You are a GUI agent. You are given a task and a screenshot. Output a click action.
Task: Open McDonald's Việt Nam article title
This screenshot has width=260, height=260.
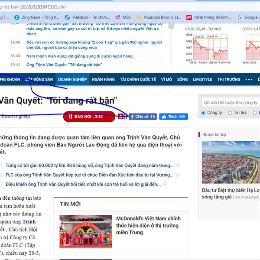[x=148, y=225]
